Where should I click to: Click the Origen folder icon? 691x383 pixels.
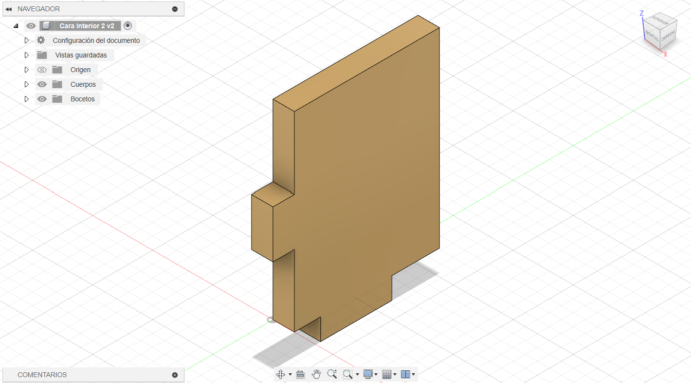[x=57, y=70]
